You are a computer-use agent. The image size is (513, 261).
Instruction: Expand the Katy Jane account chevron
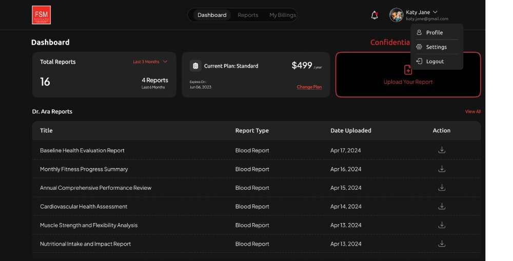435,12
